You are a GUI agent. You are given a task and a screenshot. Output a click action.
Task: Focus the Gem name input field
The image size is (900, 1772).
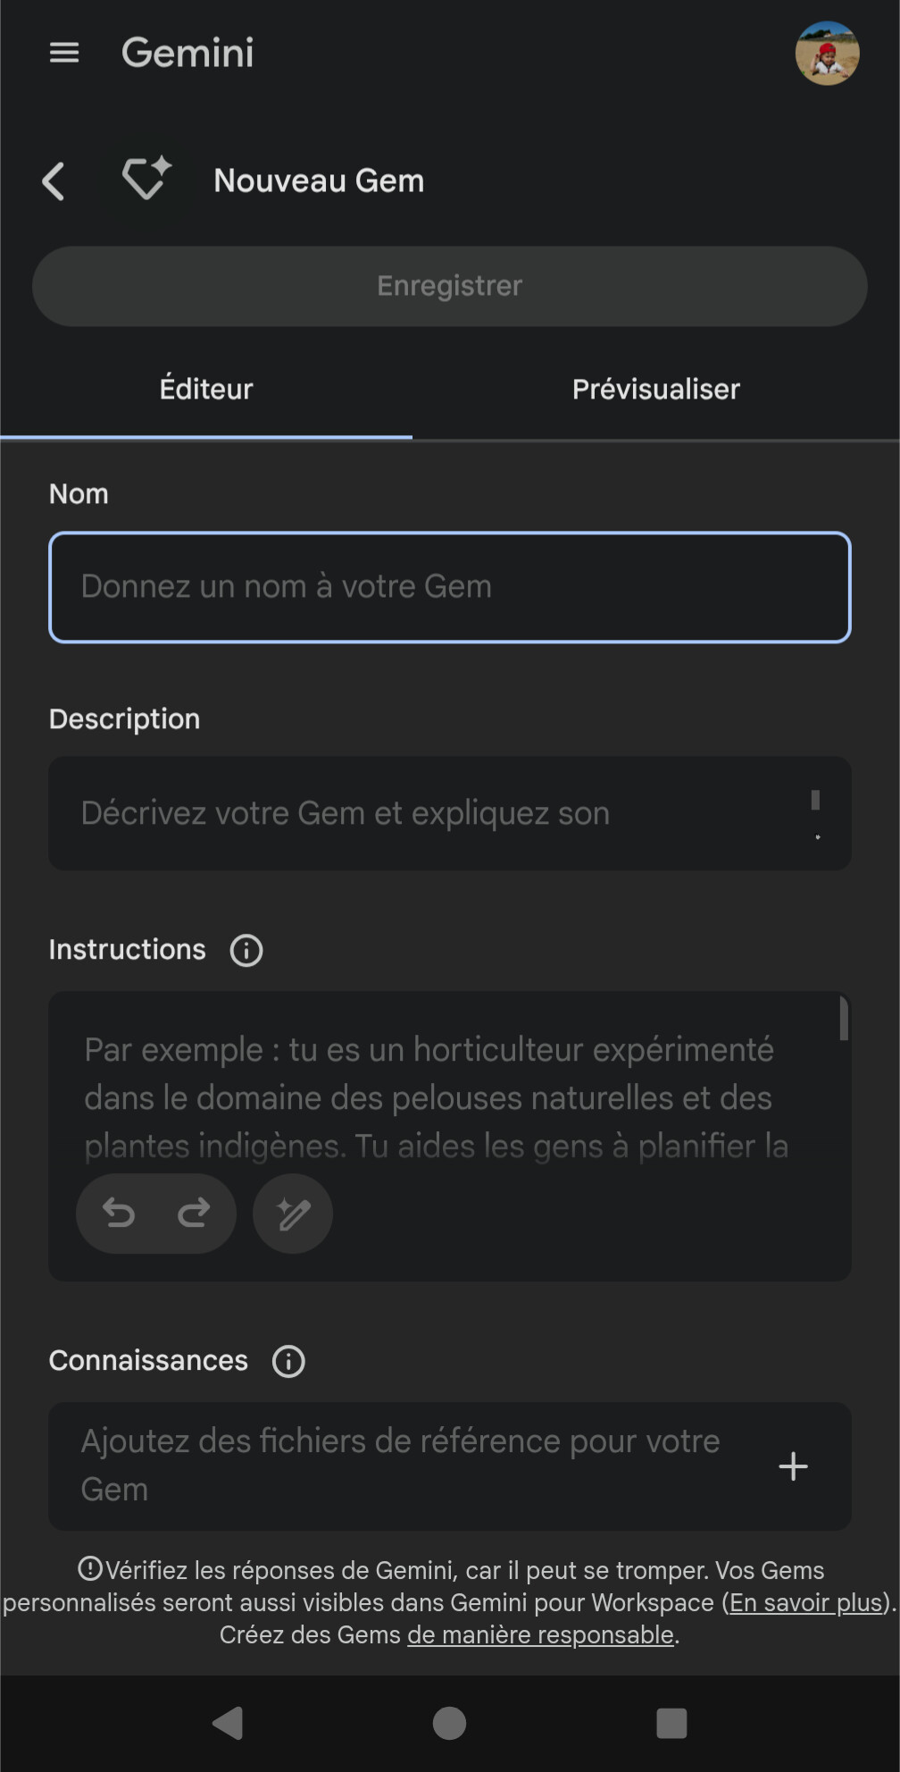449,587
